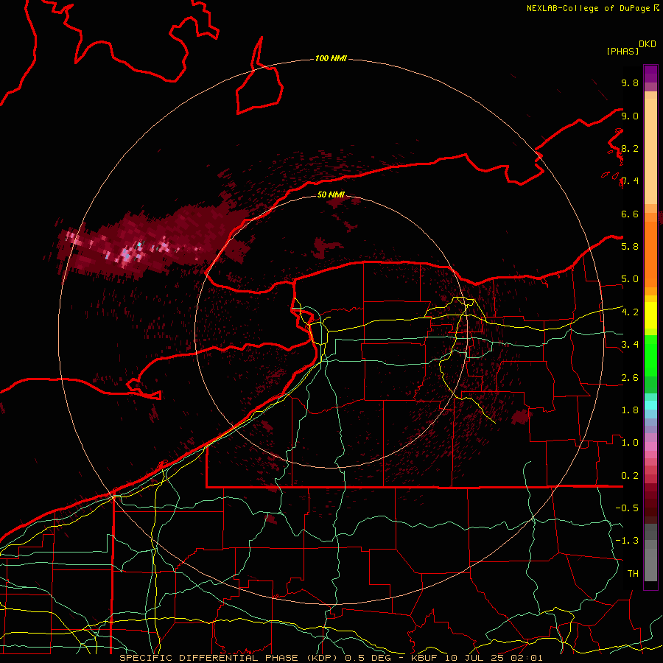Click the 02:01 timestamp in caption
This screenshot has height=663, width=663.
(527, 658)
